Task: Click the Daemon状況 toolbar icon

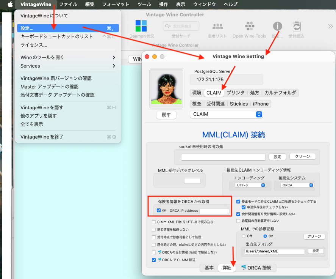Action: [141, 26]
